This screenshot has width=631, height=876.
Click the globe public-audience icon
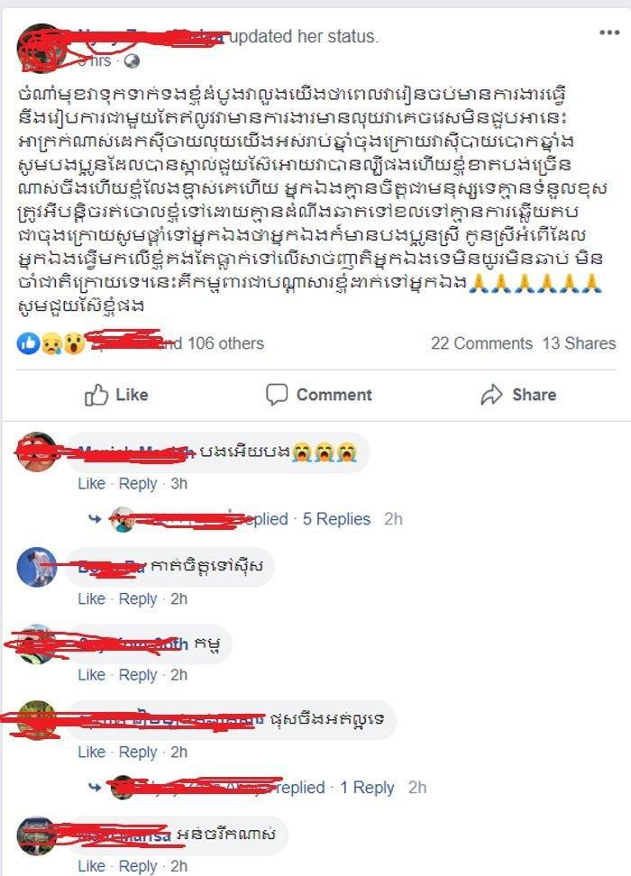pyautogui.click(x=132, y=61)
